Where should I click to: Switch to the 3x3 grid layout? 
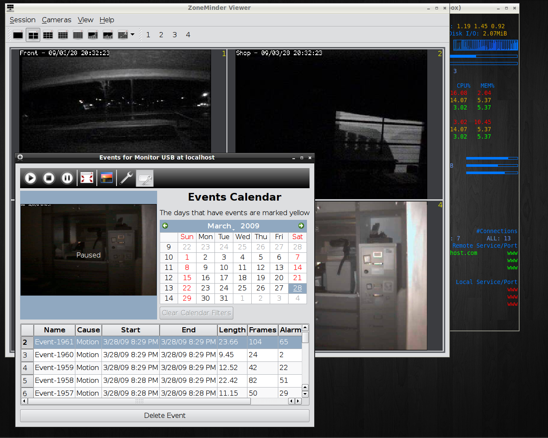[x=48, y=35]
